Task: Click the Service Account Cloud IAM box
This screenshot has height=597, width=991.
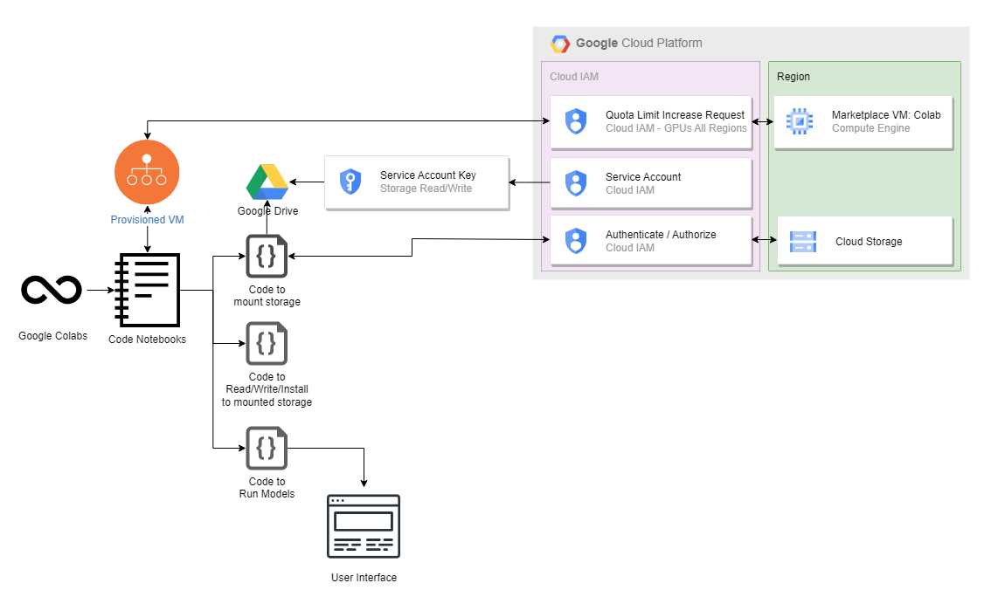Action: coord(651,183)
